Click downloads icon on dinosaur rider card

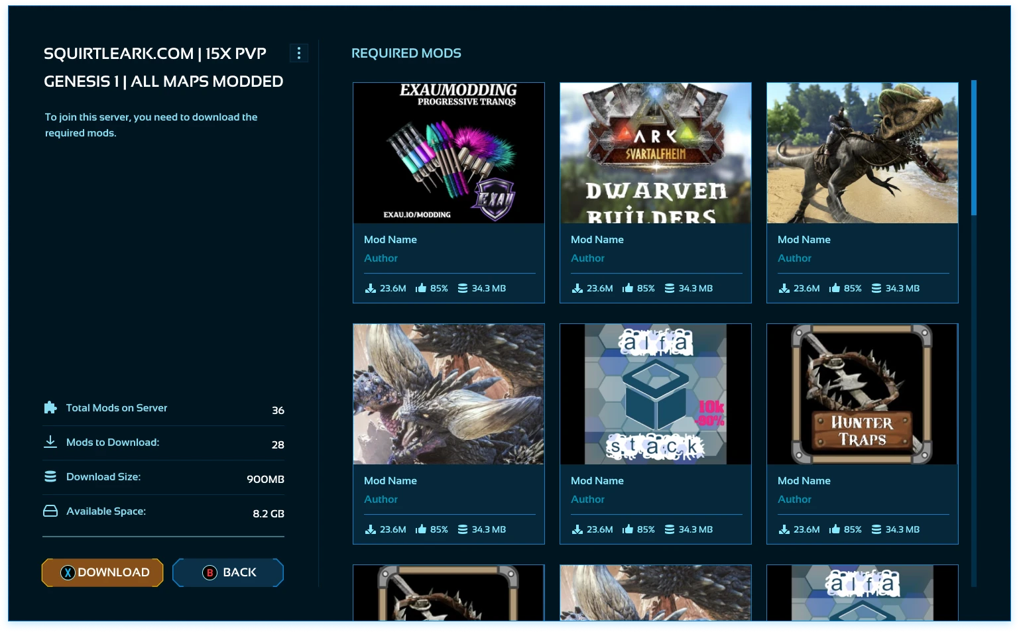pyautogui.click(x=784, y=288)
